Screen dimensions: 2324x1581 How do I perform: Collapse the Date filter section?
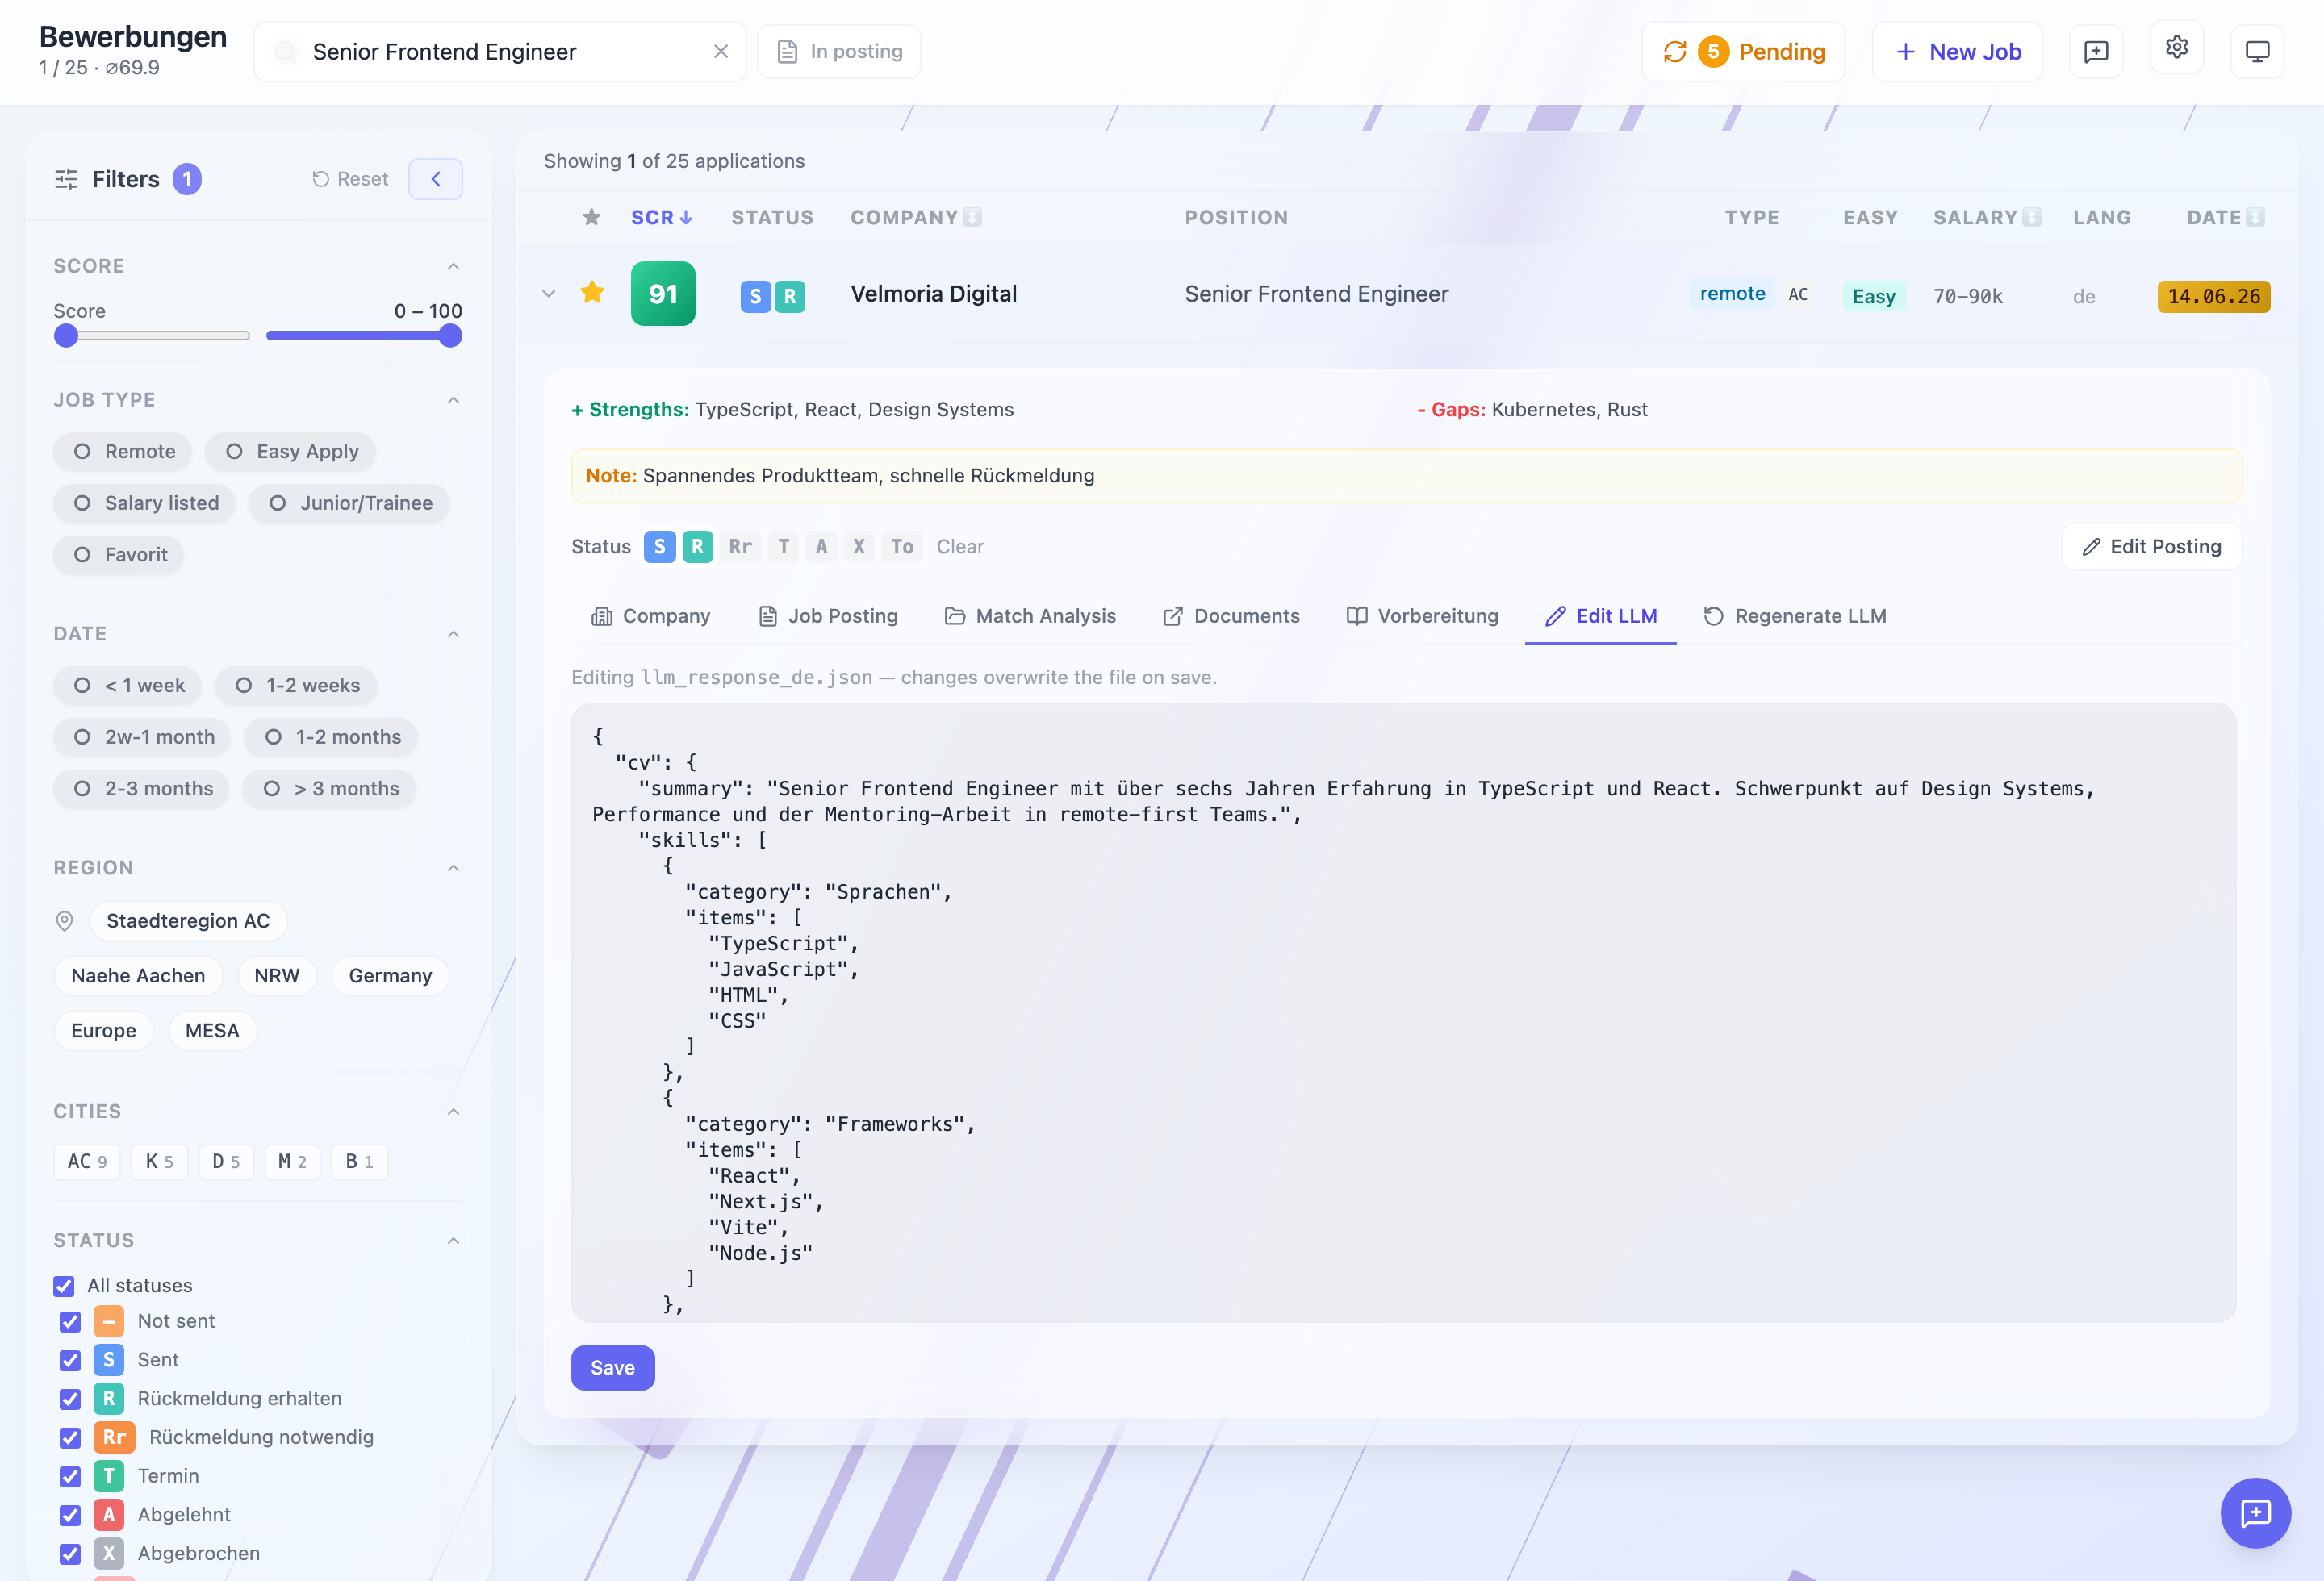[453, 633]
